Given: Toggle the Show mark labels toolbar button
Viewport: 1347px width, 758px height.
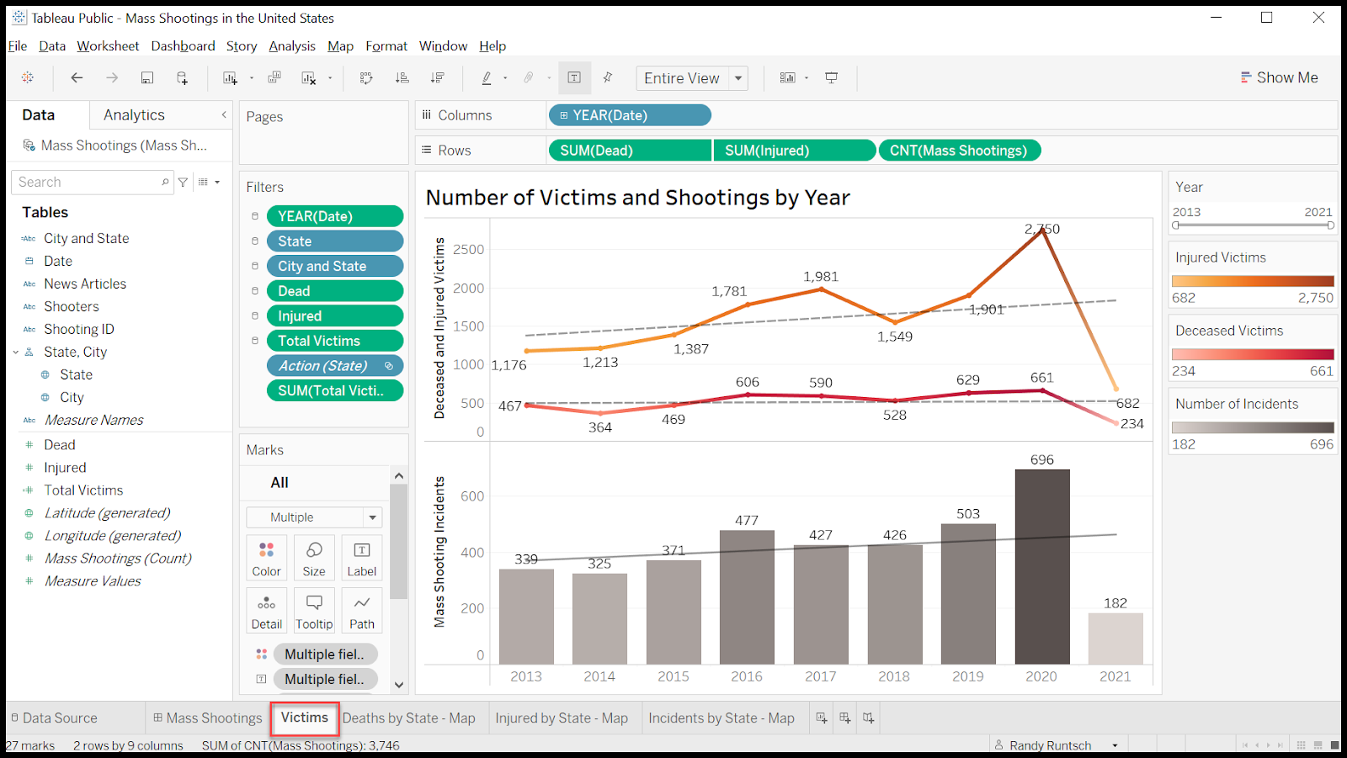Looking at the screenshot, I should [574, 77].
